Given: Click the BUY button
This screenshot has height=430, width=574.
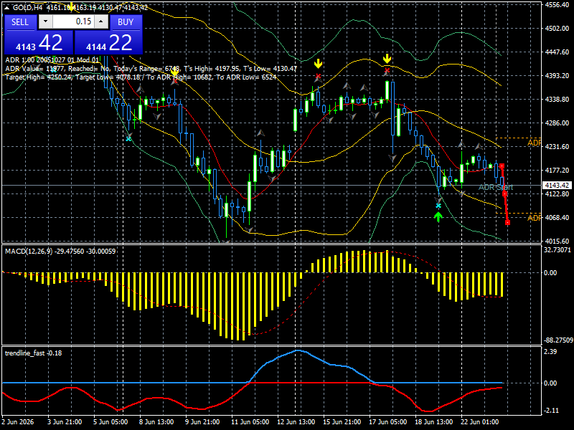Looking at the screenshot, I should pos(126,22).
